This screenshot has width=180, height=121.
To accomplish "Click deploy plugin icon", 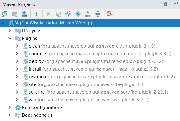I will coord(25,62).
